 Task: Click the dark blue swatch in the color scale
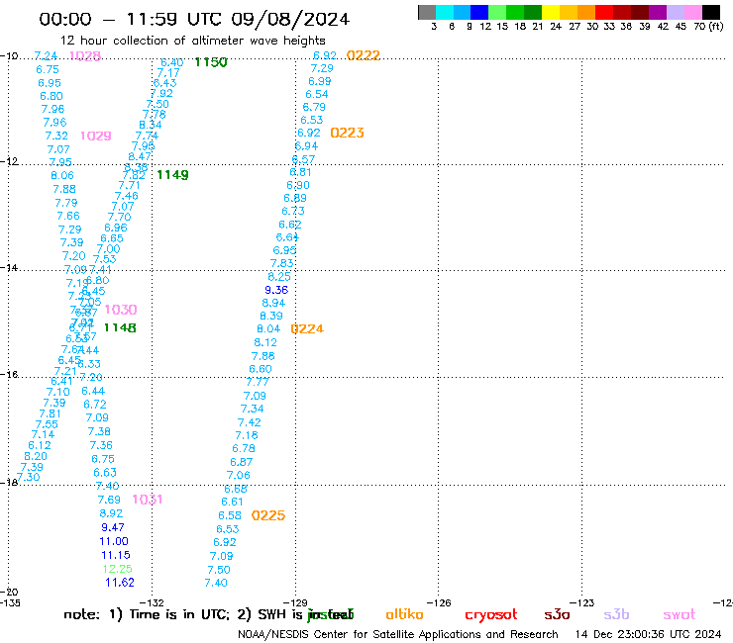(479, 12)
